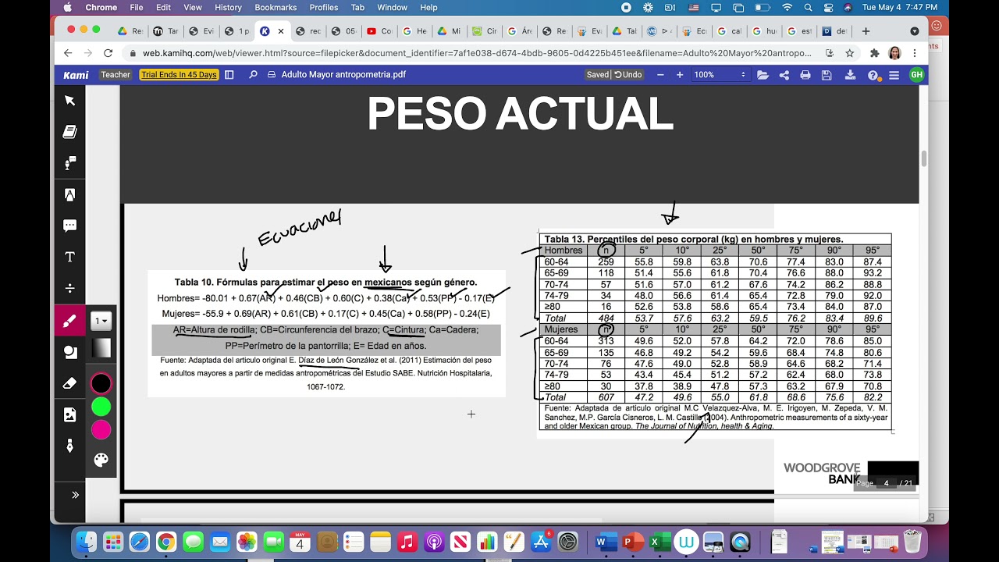The image size is (999, 562).
Task: Select the signature pen tool
Action: pos(69,446)
